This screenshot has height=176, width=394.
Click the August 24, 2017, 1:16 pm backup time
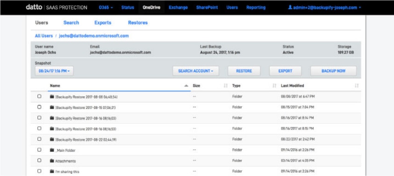click(220, 53)
